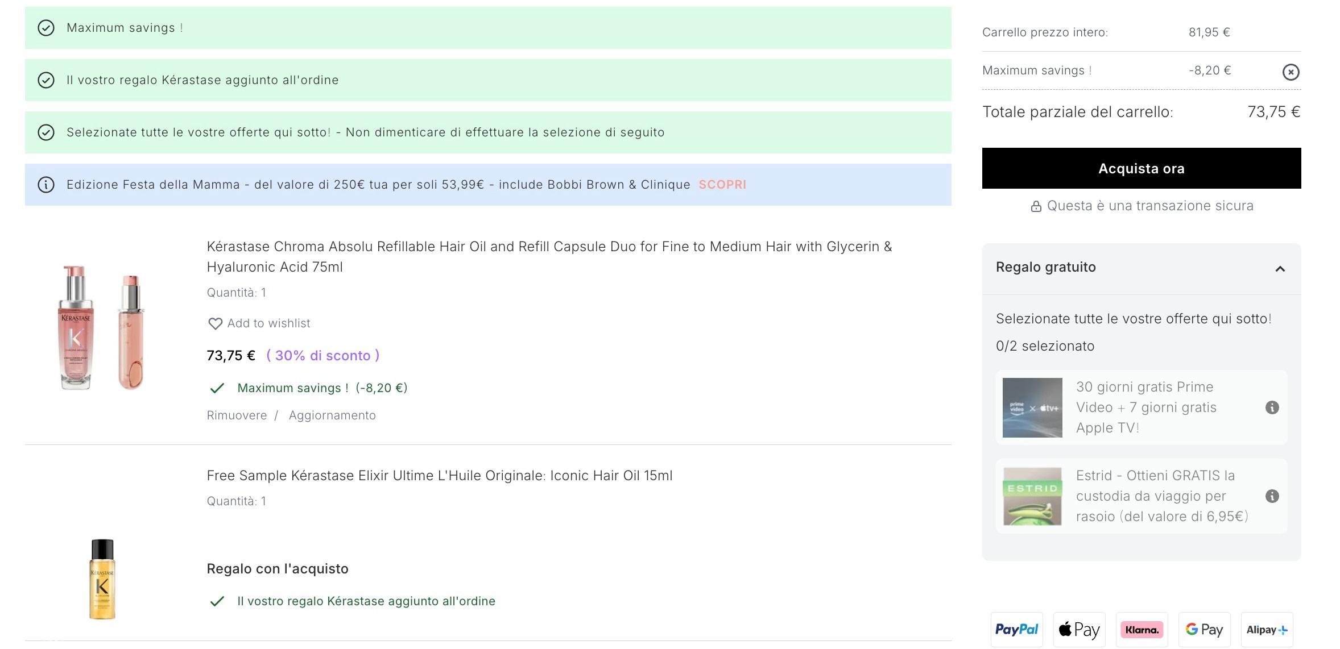Click check beside regalo Kérastase aggiunto line
Screen dimensions: 1340x649
pos(217,601)
